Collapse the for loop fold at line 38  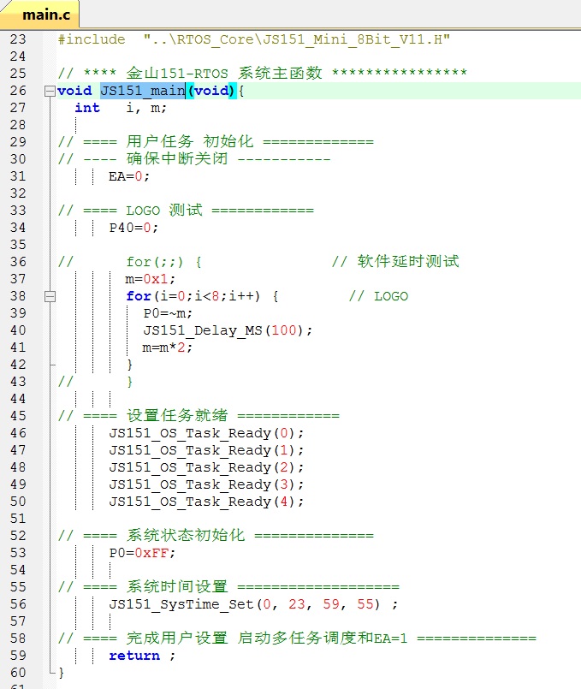[50, 297]
